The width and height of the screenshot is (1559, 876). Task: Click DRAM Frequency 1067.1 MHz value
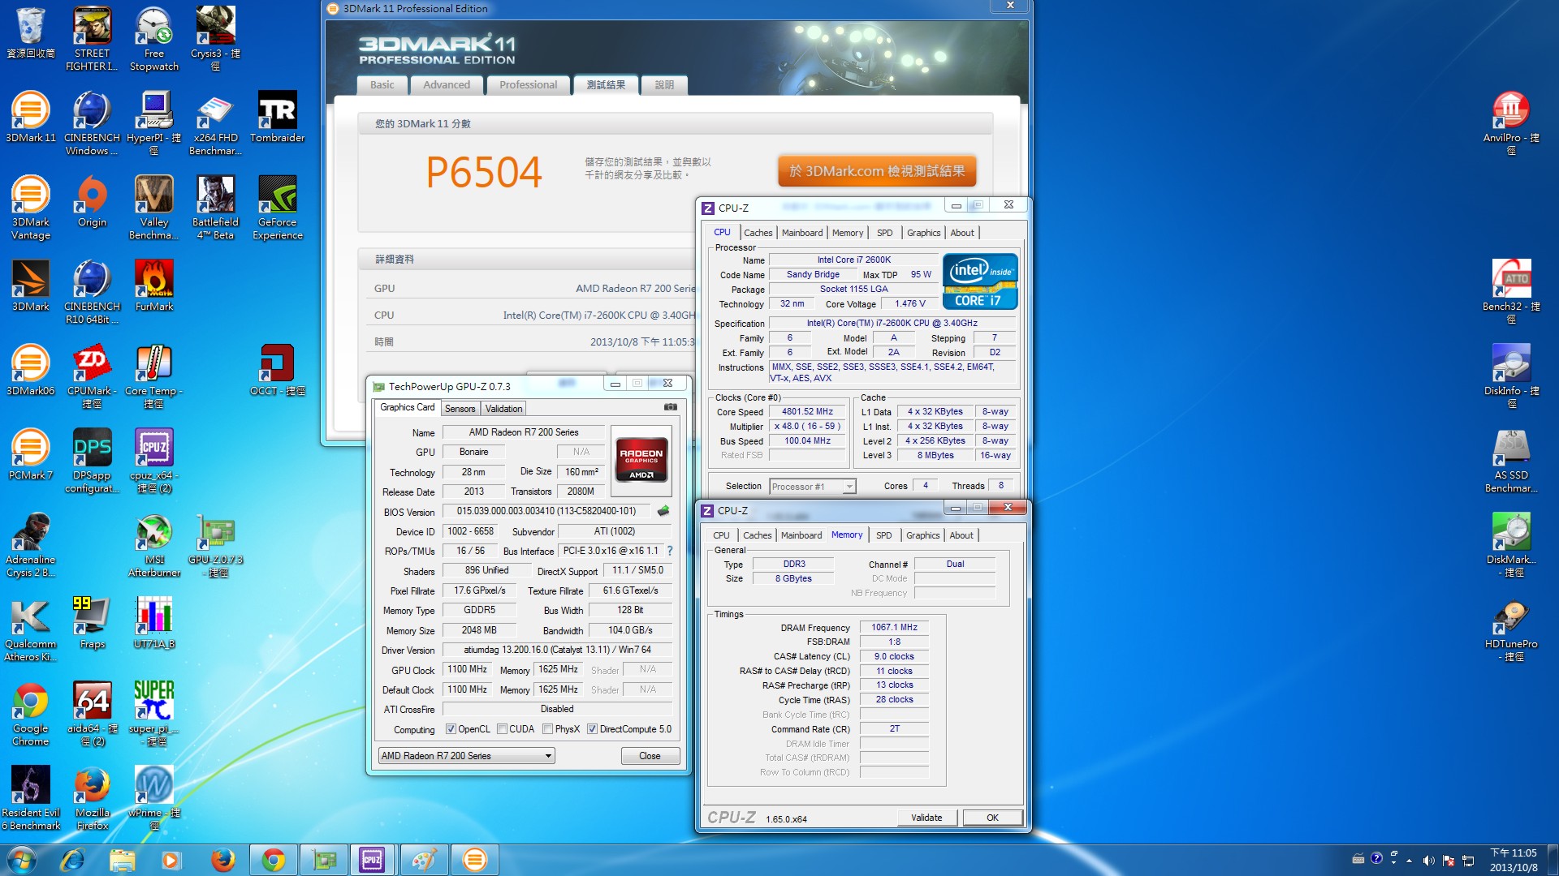coord(894,628)
